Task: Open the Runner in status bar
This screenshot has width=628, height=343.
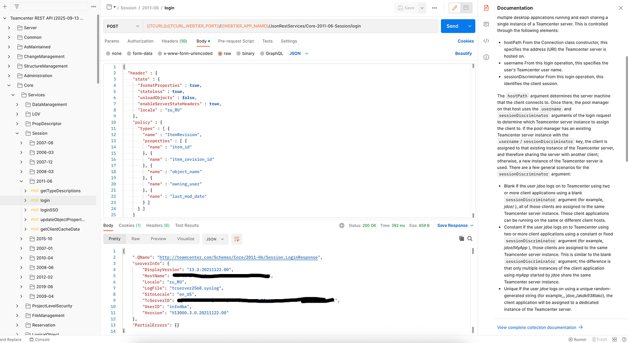Action: 577,339
